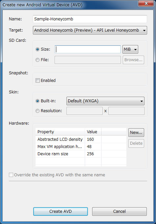Screen dimensions: 156x224
Task: Click the Value column header
Action: pyautogui.click(x=93, y=132)
